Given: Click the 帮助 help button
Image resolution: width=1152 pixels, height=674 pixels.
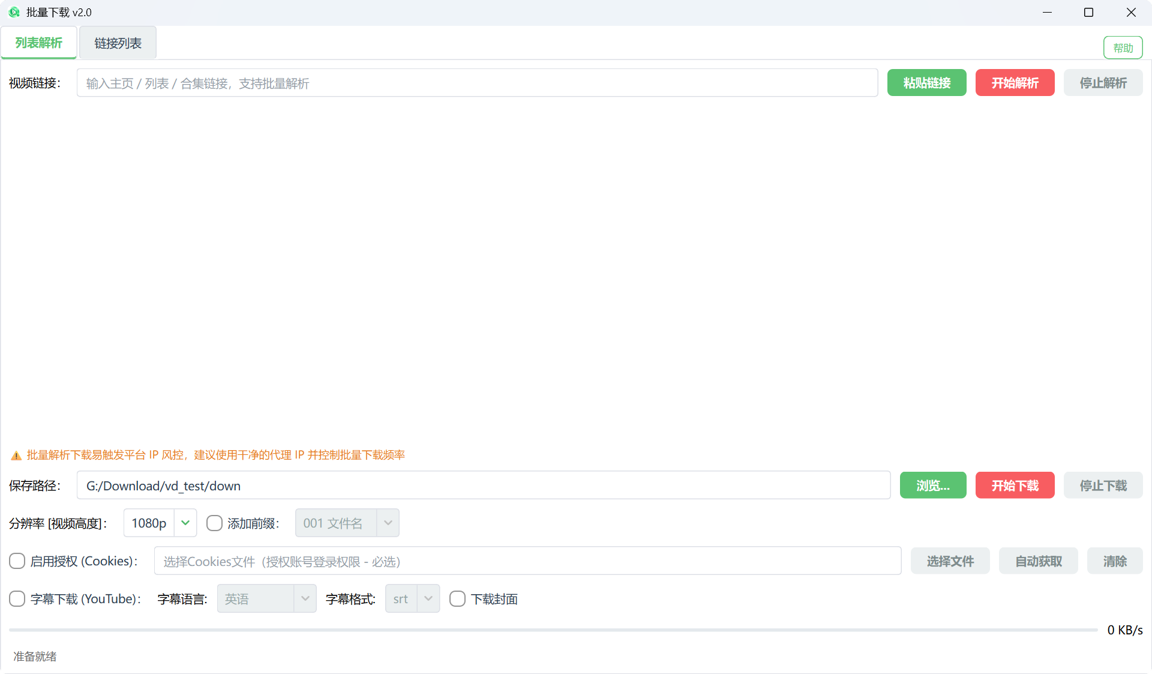Looking at the screenshot, I should (1123, 47).
